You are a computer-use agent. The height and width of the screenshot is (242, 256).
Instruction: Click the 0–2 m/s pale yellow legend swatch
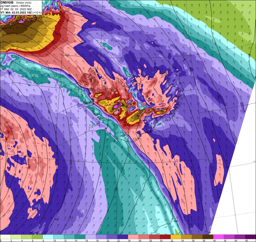(x=5, y=237)
